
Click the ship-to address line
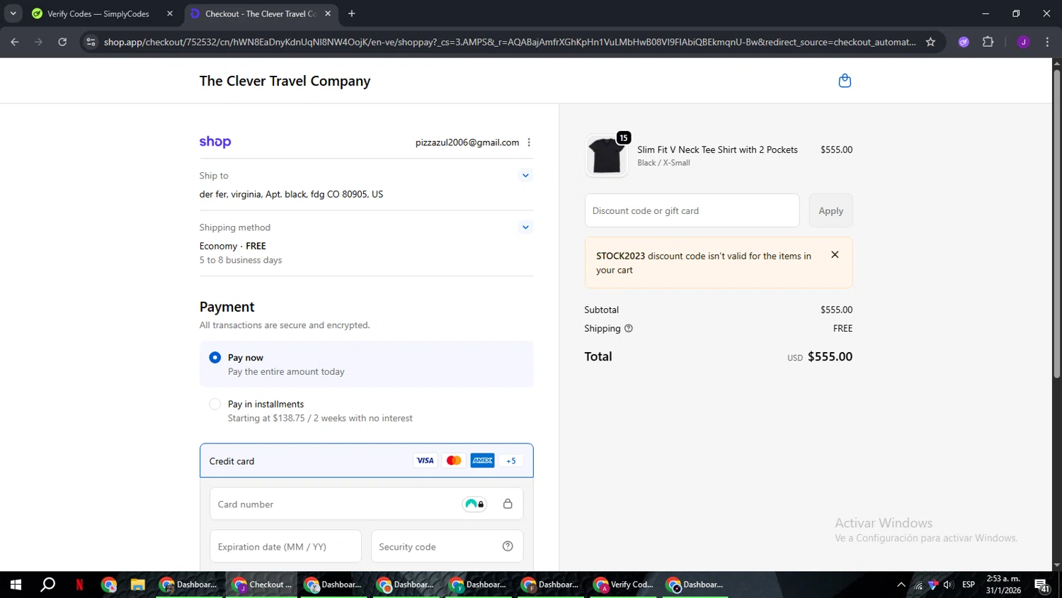click(x=291, y=194)
